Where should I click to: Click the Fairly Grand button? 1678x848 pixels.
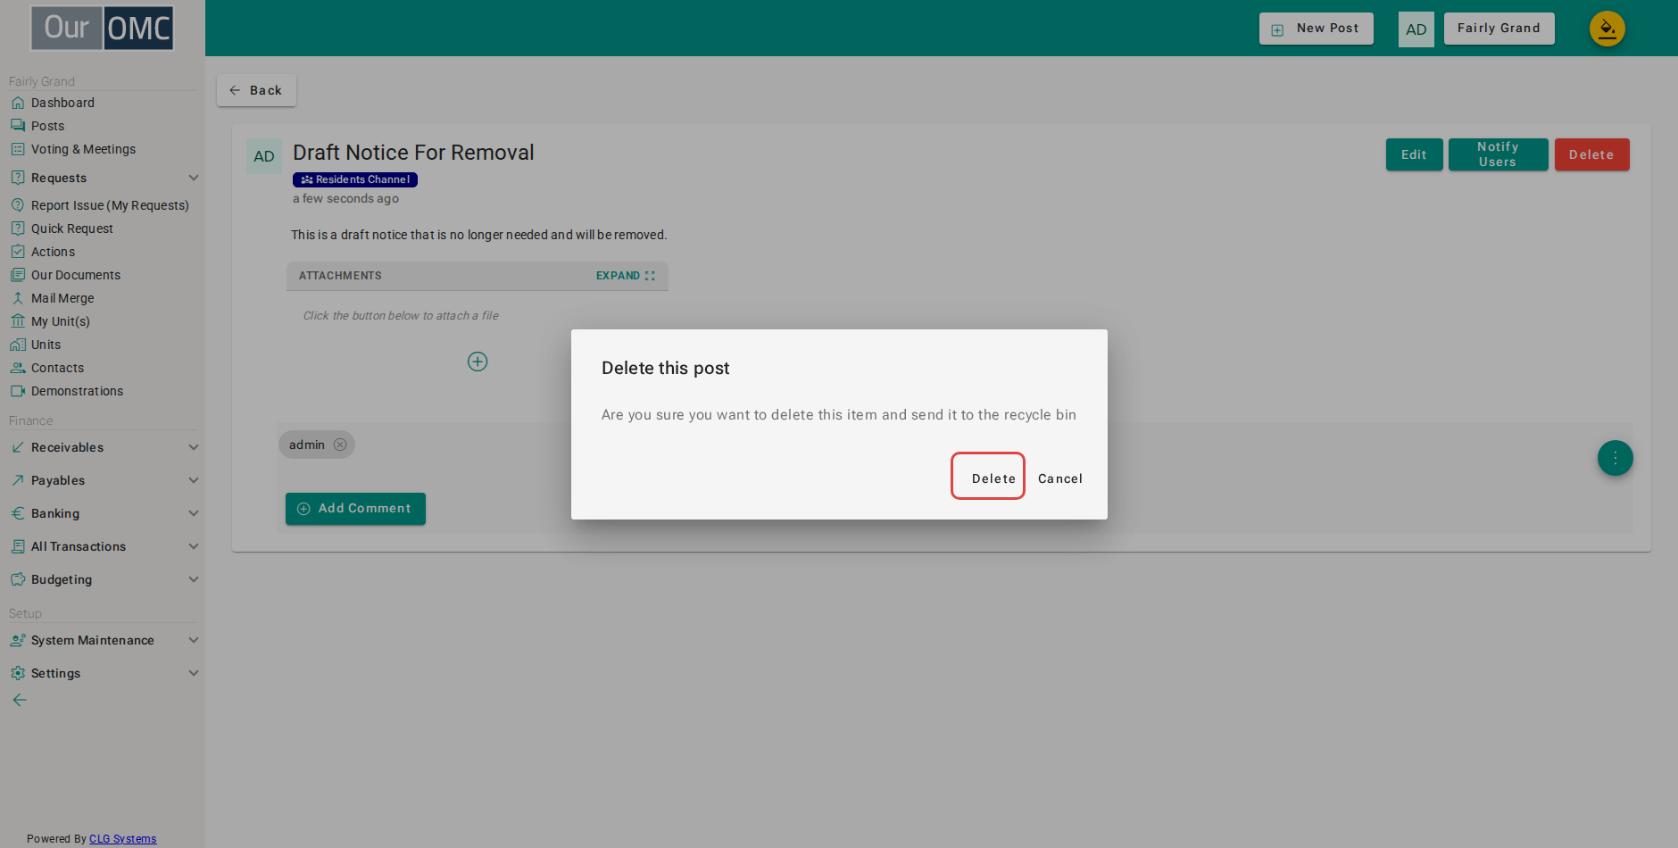(1499, 29)
